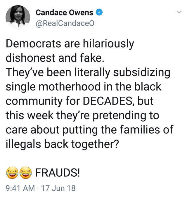Click the blue verified badge icon
The image size is (187, 198).
click(99, 12)
